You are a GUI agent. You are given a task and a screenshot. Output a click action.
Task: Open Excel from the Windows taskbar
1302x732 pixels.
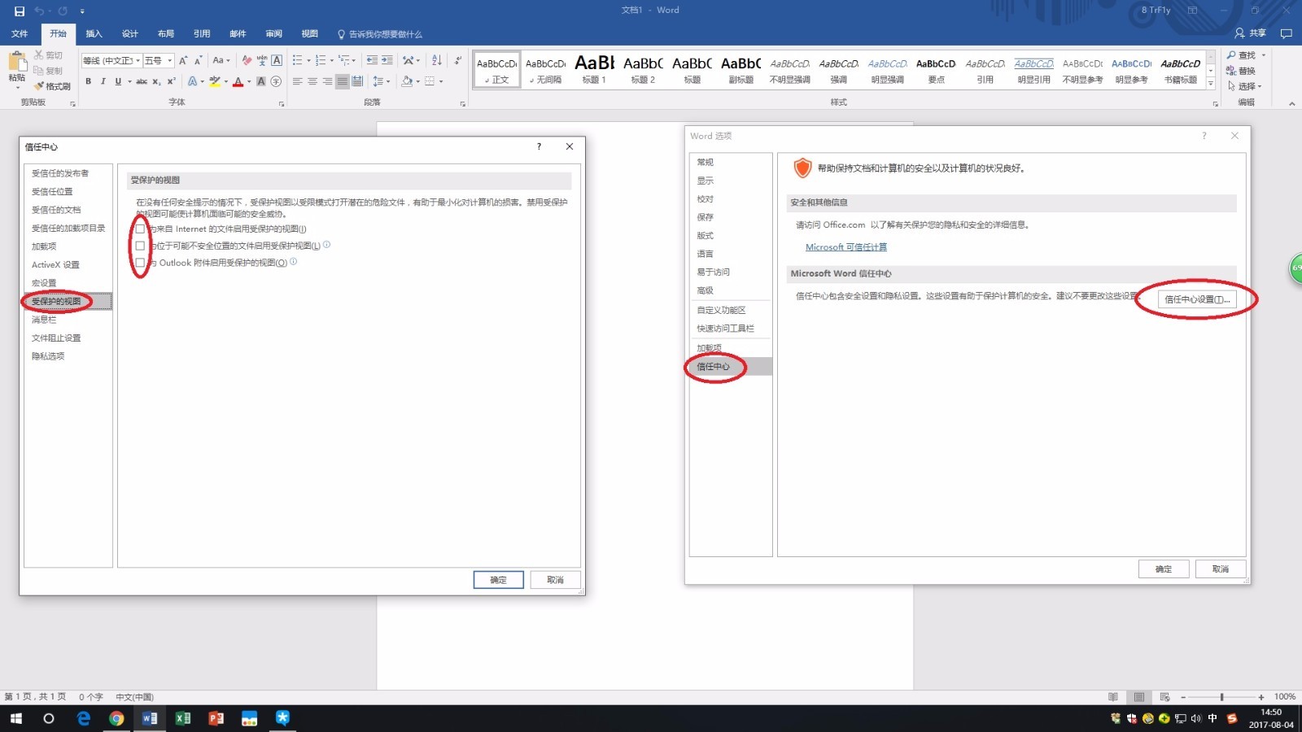[182, 718]
